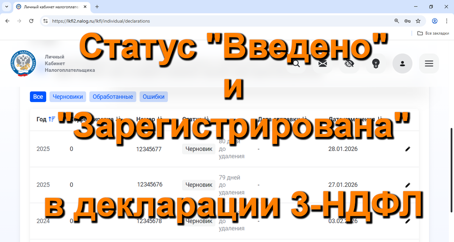Open the taxpayer profile person icon
The height and width of the screenshot is (242, 454).
402,64
